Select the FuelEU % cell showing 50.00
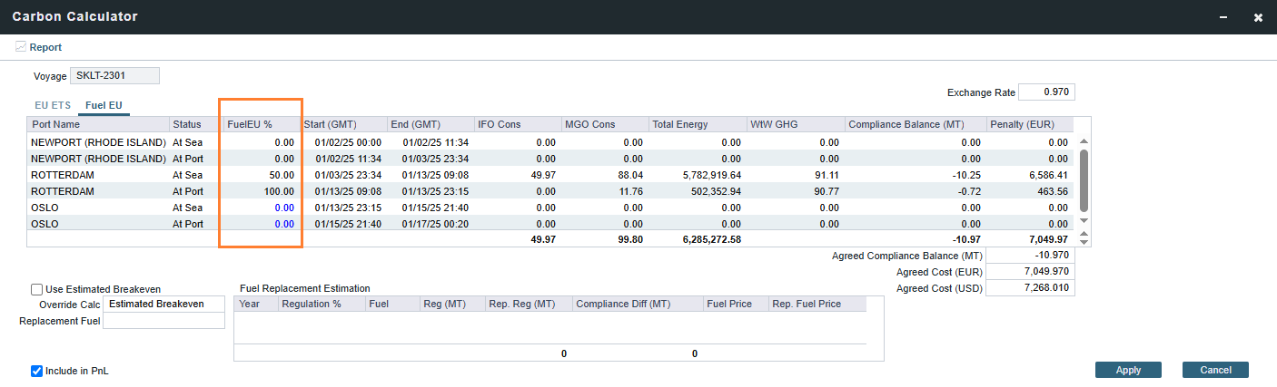Screen dimensions: 1277x387 261,175
